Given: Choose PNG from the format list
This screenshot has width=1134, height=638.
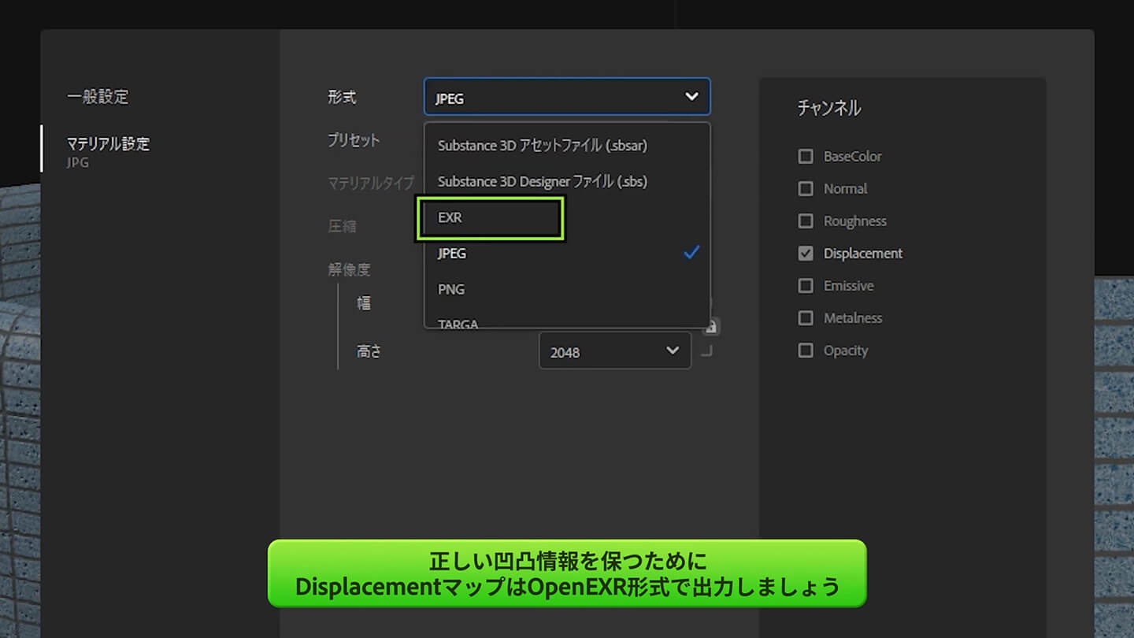Looking at the screenshot, I should 567,289.
